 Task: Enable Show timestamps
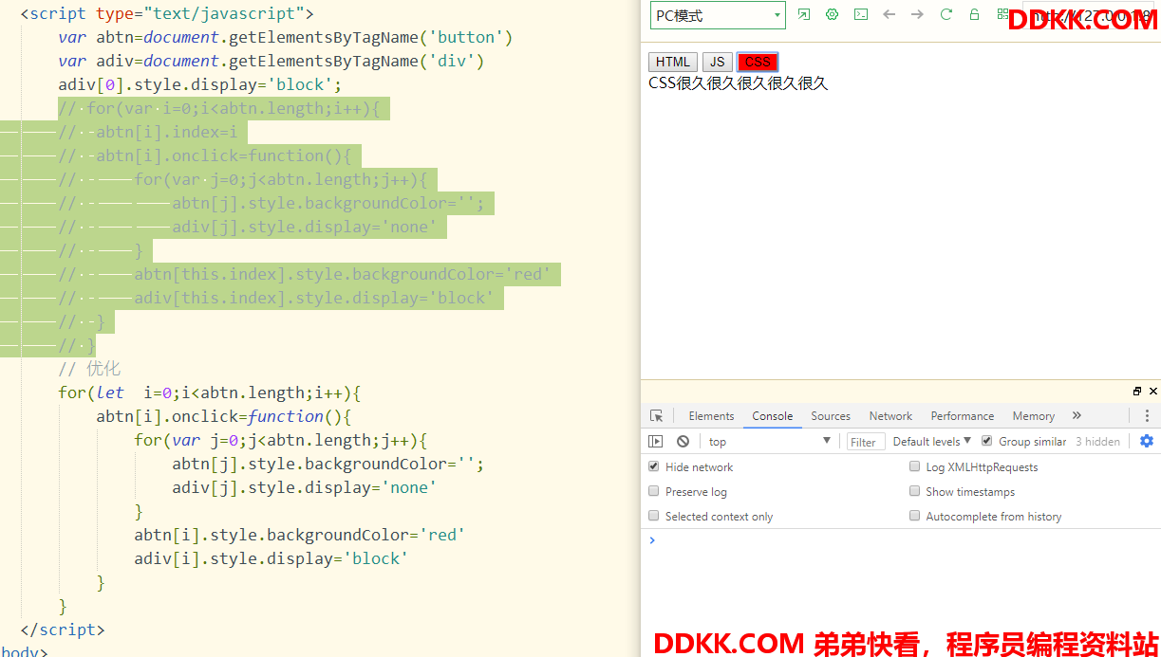pos(915,491)
